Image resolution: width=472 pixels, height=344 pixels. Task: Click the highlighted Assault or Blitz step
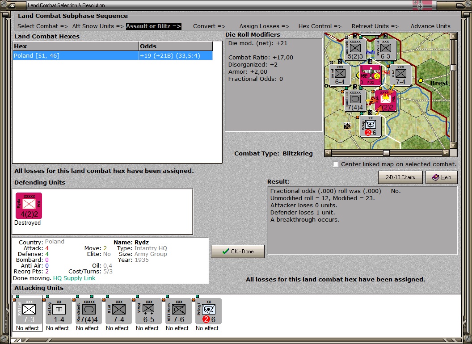pyautogui.click(x=153, y=26)
